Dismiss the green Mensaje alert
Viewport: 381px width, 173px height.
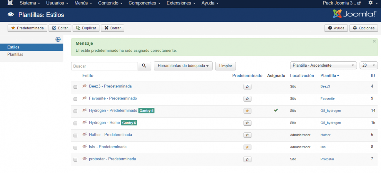coord(374,41)
